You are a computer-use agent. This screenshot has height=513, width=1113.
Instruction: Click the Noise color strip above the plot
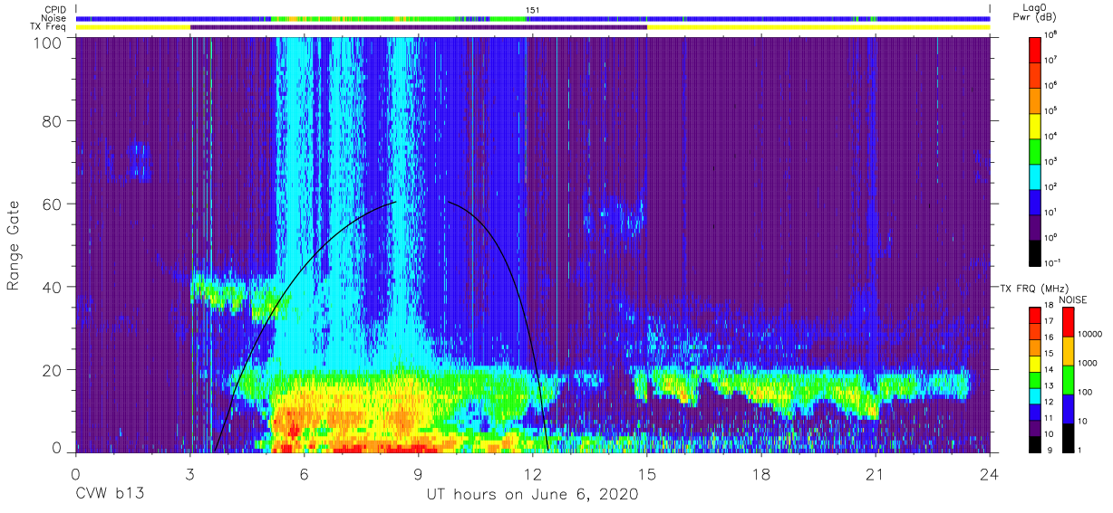532,18
